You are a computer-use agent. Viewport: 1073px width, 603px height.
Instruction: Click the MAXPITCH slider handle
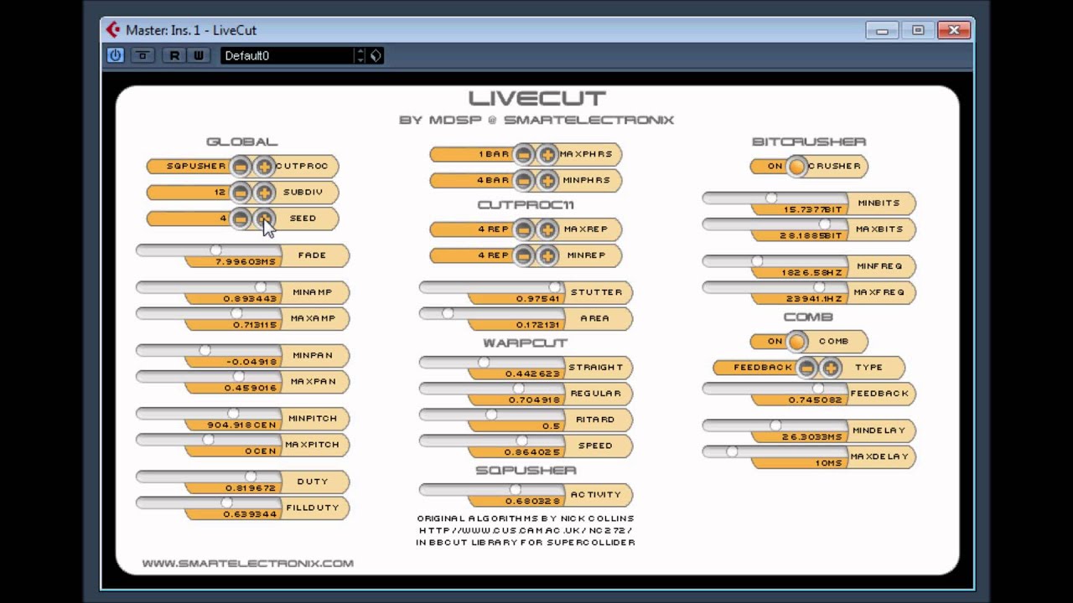click(208, 439)
